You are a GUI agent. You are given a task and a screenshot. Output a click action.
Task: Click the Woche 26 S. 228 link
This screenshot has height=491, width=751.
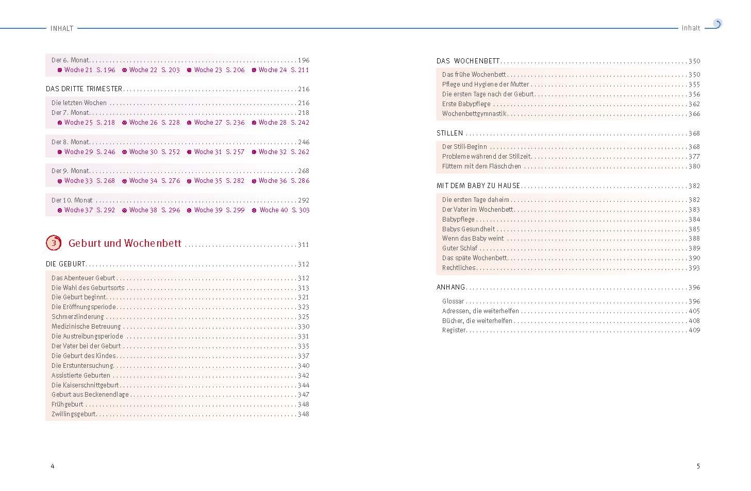click(x=154, y=123)
